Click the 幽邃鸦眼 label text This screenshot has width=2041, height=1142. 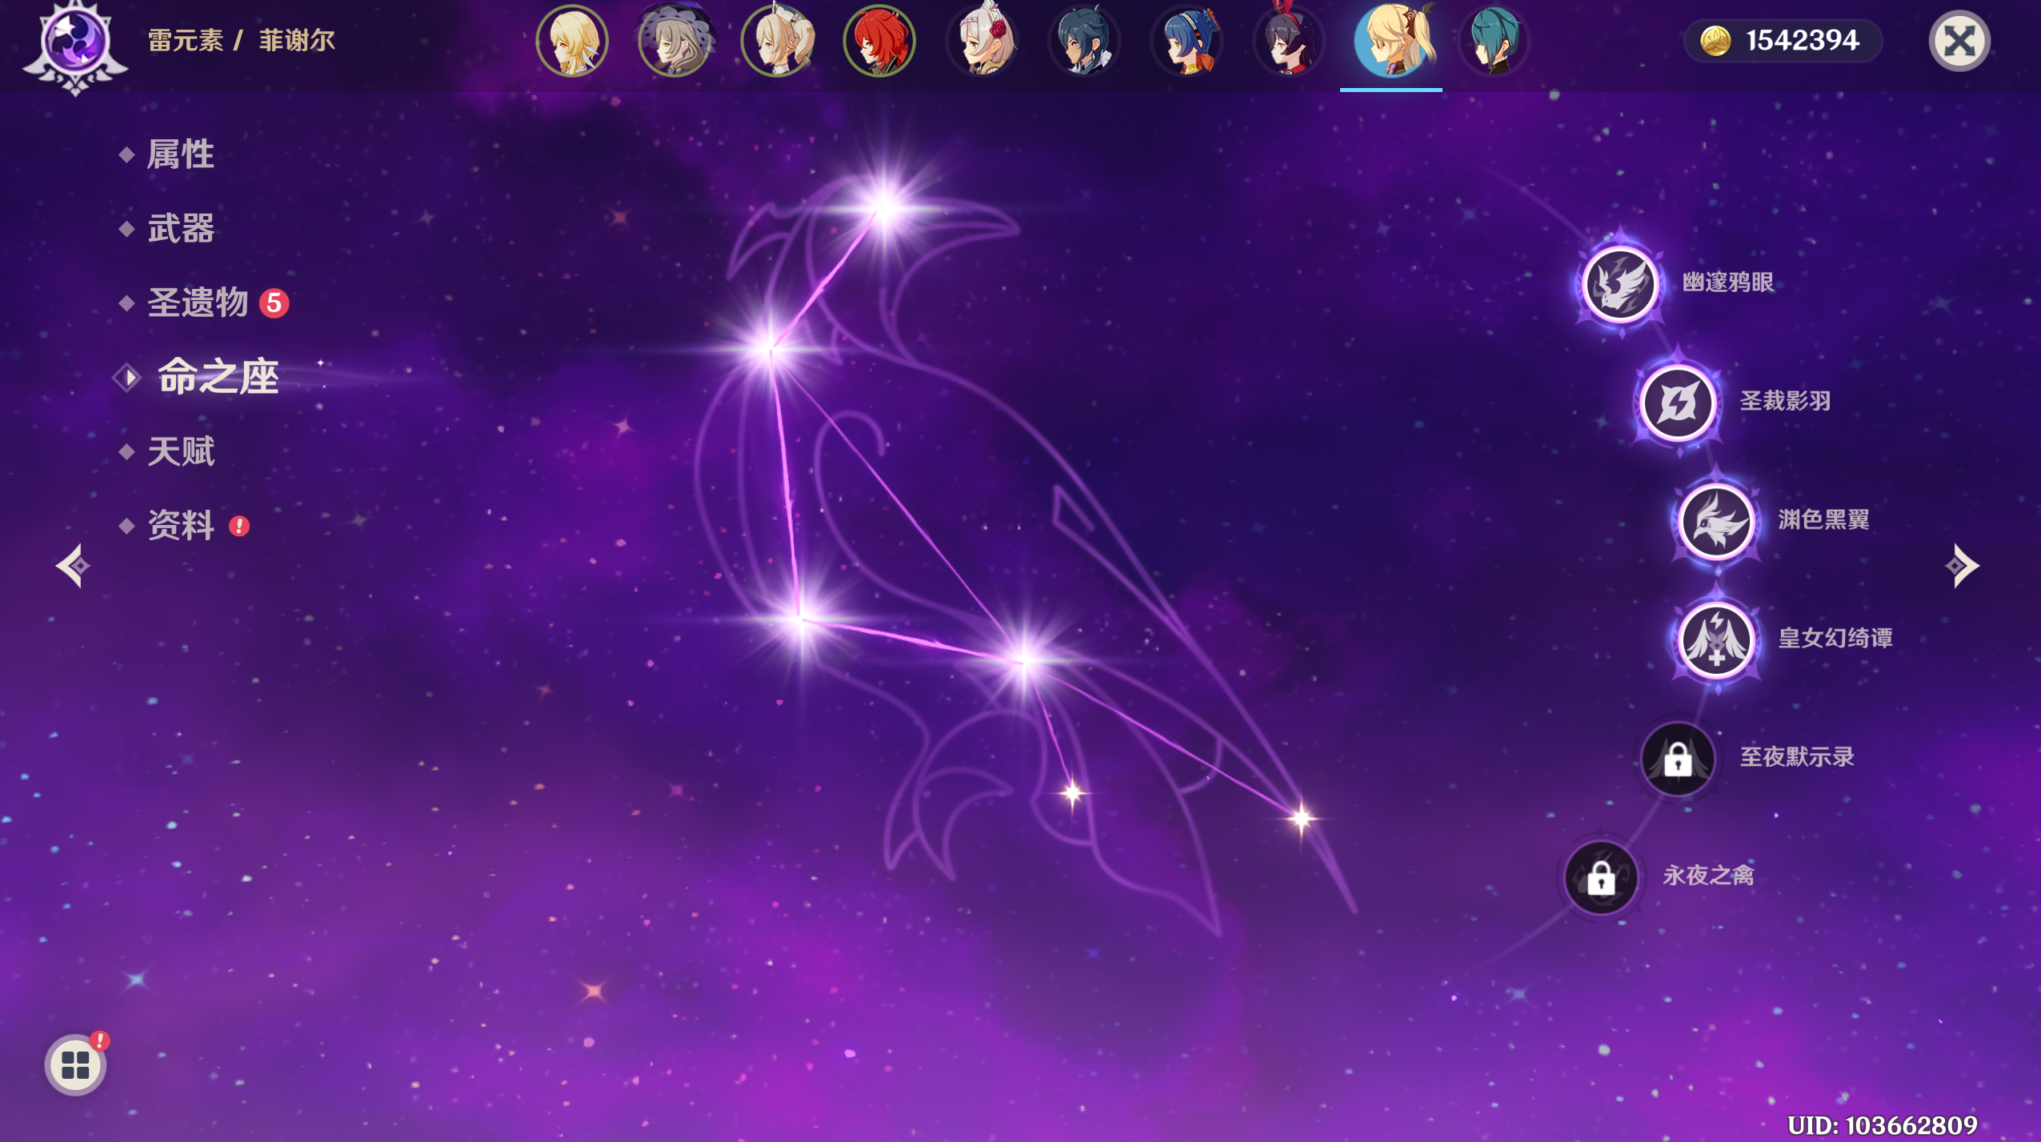[1727, 282]
